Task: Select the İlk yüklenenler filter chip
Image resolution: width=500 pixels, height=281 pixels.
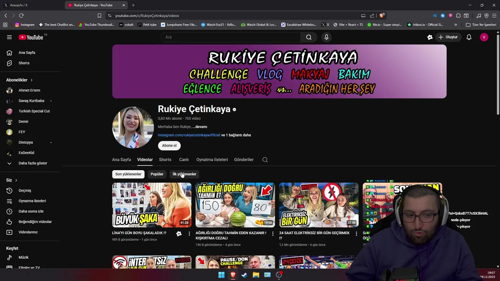Action: coord(184,174)
